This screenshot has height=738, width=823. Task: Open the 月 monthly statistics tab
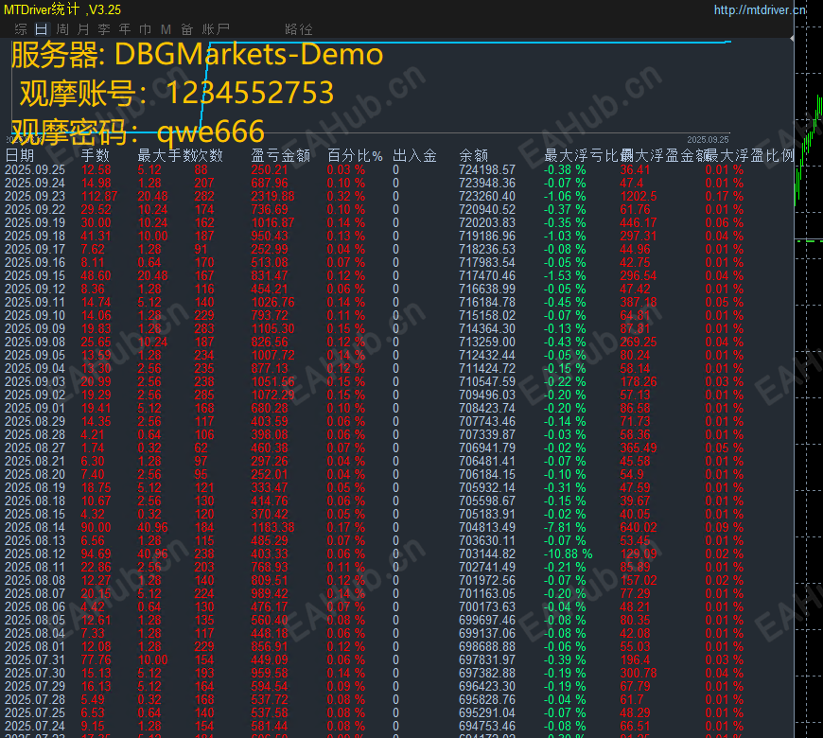tap(83, 29)
